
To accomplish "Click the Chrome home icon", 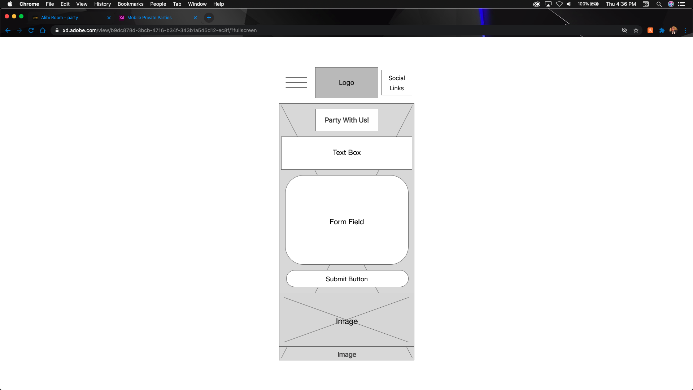I will pos(43,30).
